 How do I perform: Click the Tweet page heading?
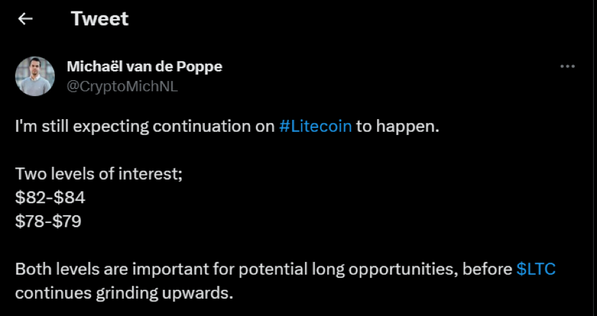[99, 19]
